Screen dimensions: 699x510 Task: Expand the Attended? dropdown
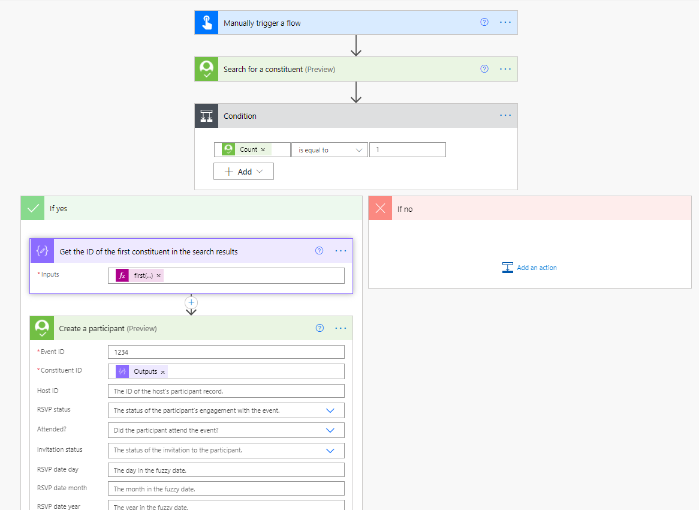coord(330,430)
